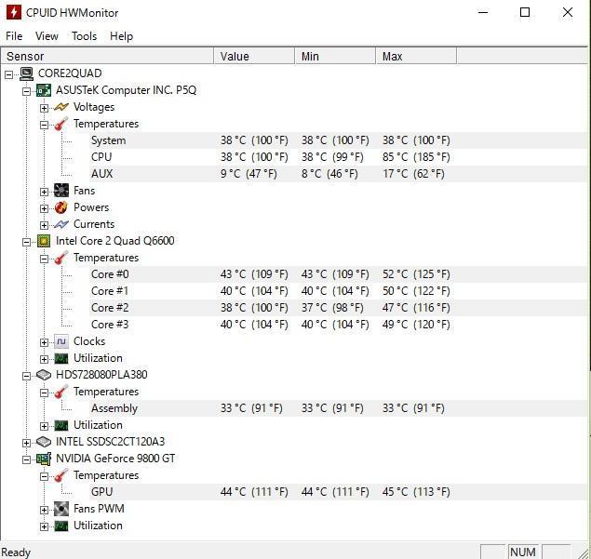Click the Ready status bar text
The image size is (591, 559).
(x=16, y=552)
